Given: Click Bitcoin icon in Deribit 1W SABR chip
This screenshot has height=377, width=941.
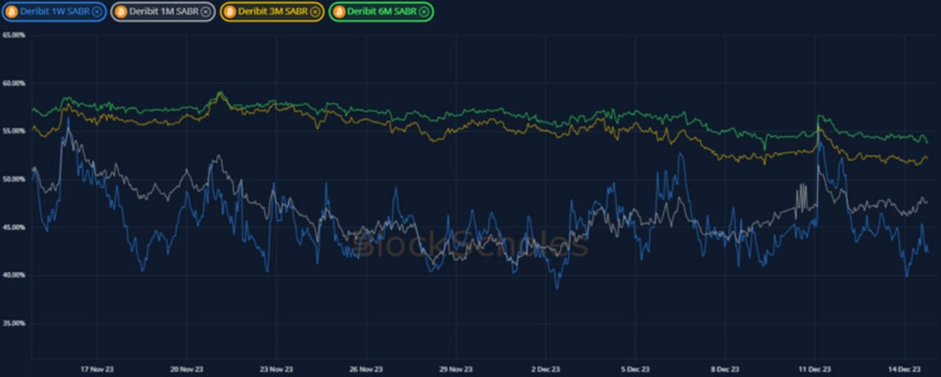Looking at the screenshot, I should (x=11, y=12).
